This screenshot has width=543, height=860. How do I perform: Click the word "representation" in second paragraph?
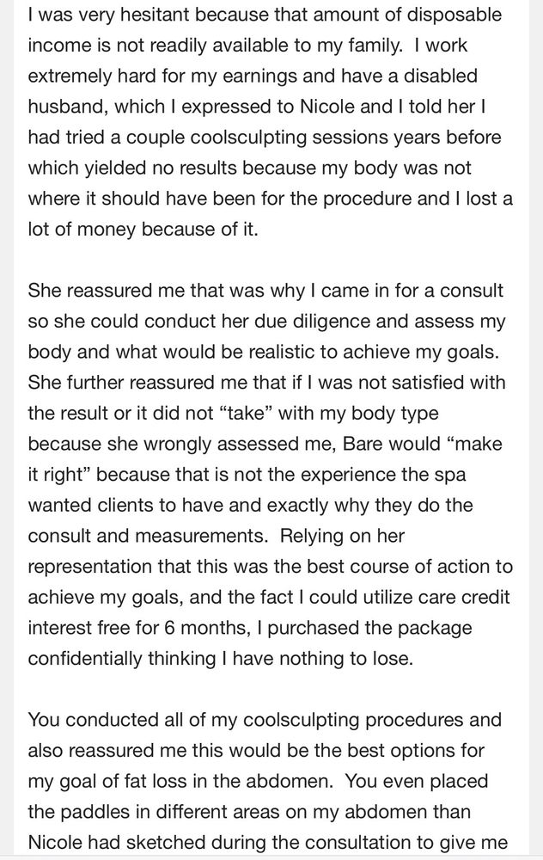pos(90,567)
